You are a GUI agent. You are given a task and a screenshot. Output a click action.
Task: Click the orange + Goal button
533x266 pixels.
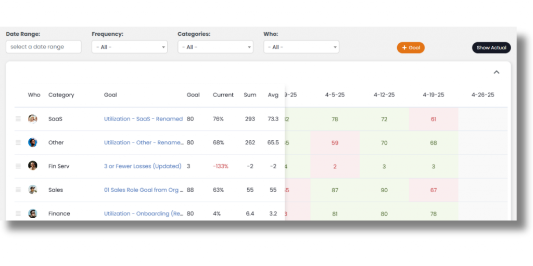tap(411, 48)
